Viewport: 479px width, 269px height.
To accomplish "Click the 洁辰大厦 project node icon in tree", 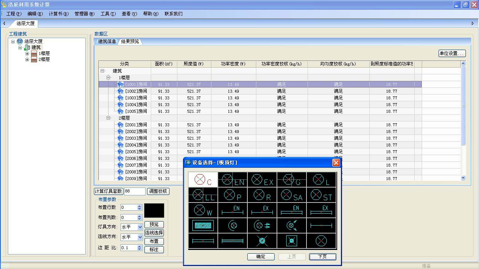I will coord(20,41).
